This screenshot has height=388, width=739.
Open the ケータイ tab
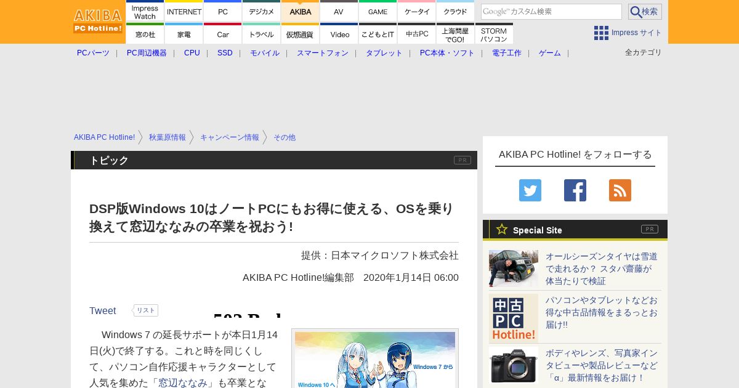pyautogui.click(x=417, y=11)
